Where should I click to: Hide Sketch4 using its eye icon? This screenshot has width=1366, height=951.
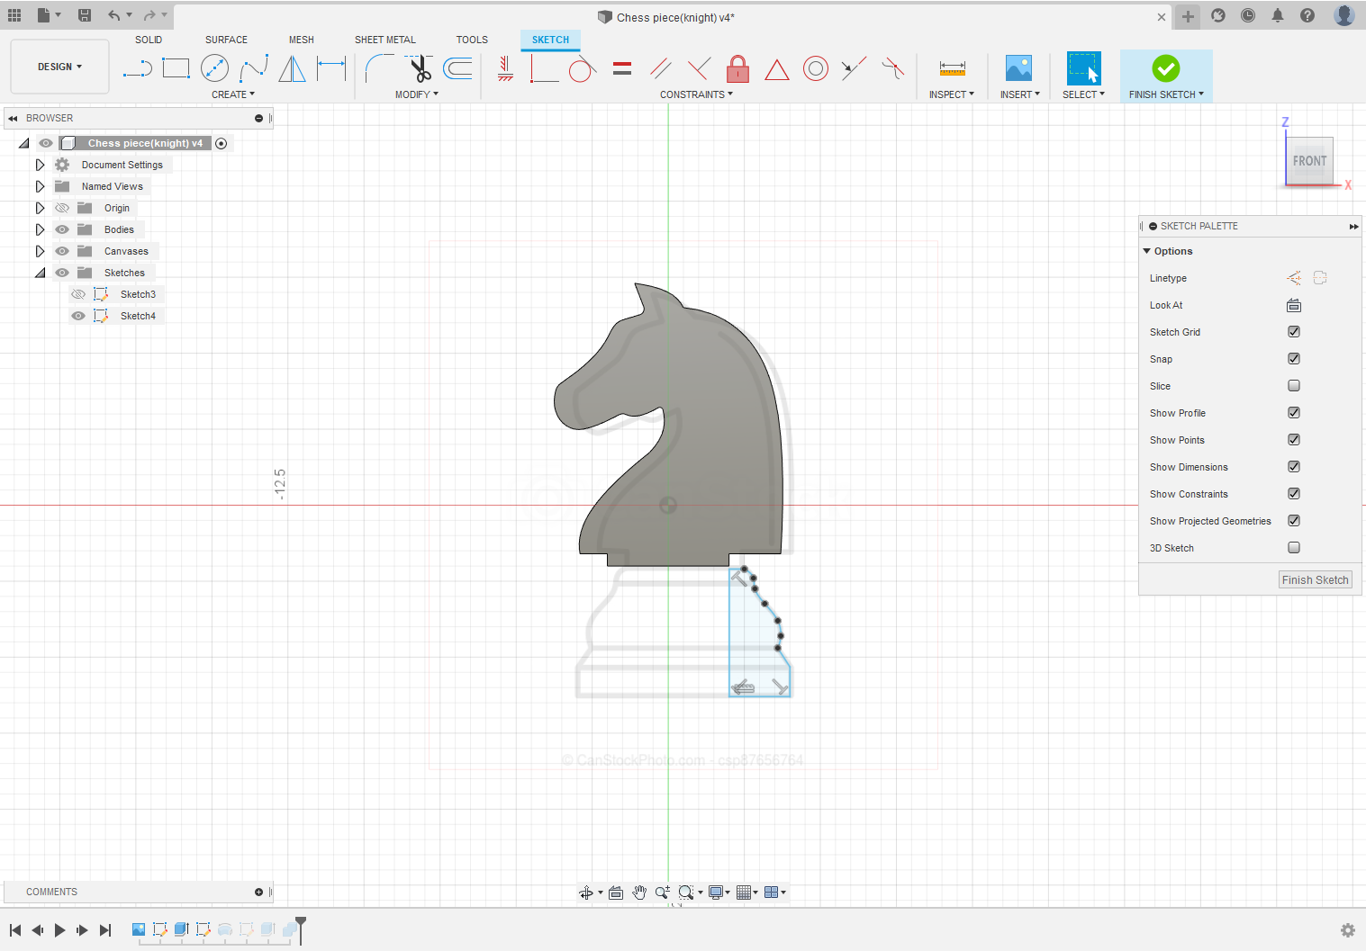78,316
